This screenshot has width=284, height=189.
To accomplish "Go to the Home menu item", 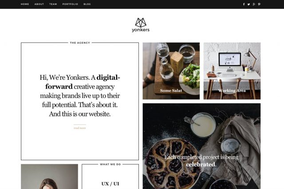I will click(25, 4).
